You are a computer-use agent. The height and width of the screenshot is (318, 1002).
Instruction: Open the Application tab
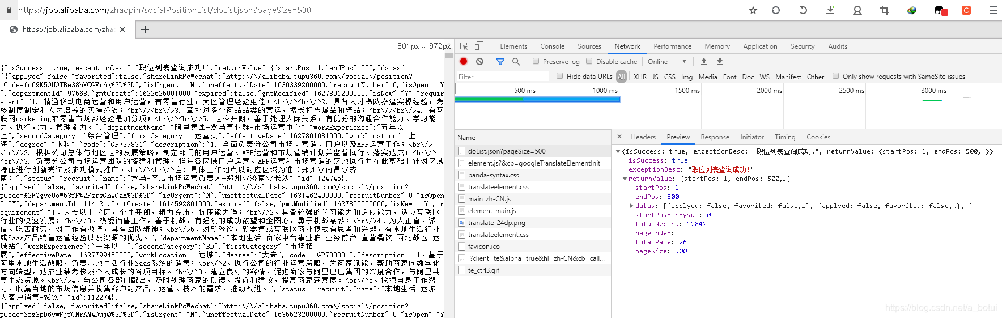tap(761, 46)
